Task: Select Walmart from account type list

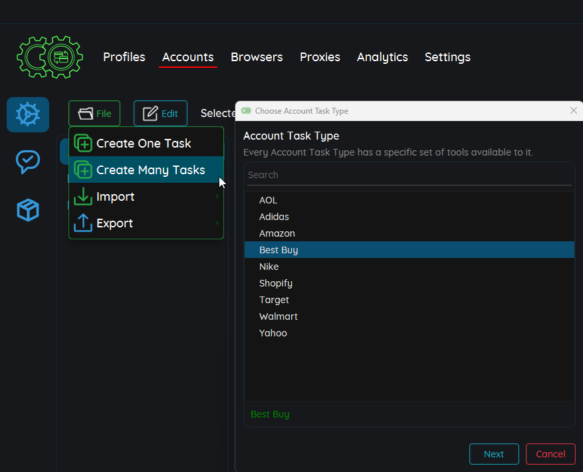Action: point(279,316)
